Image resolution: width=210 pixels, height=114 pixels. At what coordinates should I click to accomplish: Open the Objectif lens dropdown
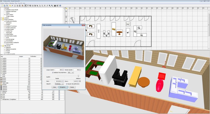pyautogui.click(x=59, y=84)
